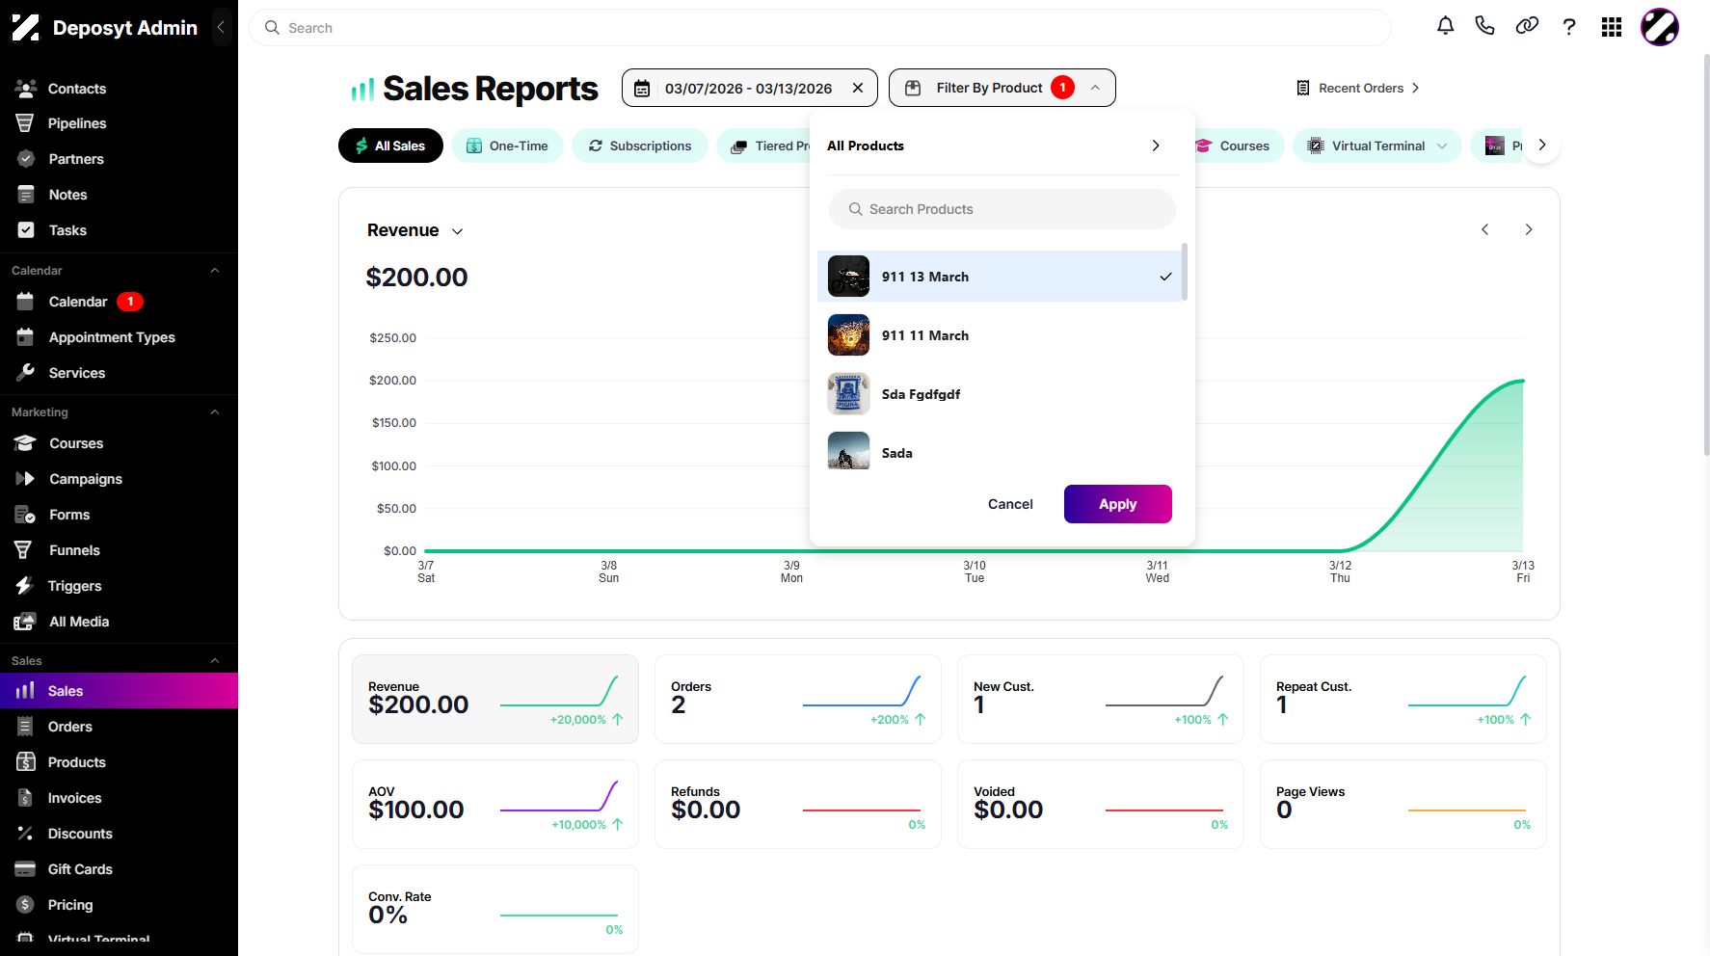Deselect the 911 13 March product
Image resolution: width=1710 pixels, height=956 pixels.
pyautogui.click(x=1001, y=277)
